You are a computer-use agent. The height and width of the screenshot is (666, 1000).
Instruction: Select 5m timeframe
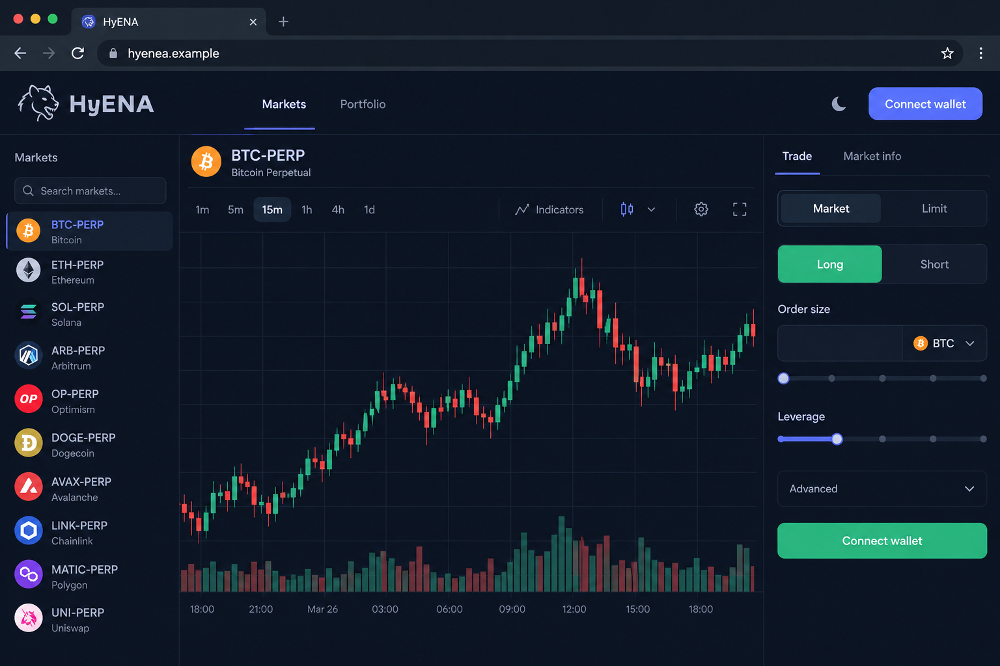236,209
